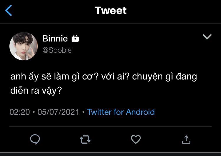Click the dot separator before the date
The width and height of the screenshot is (221, 156).
pos(34,112)
